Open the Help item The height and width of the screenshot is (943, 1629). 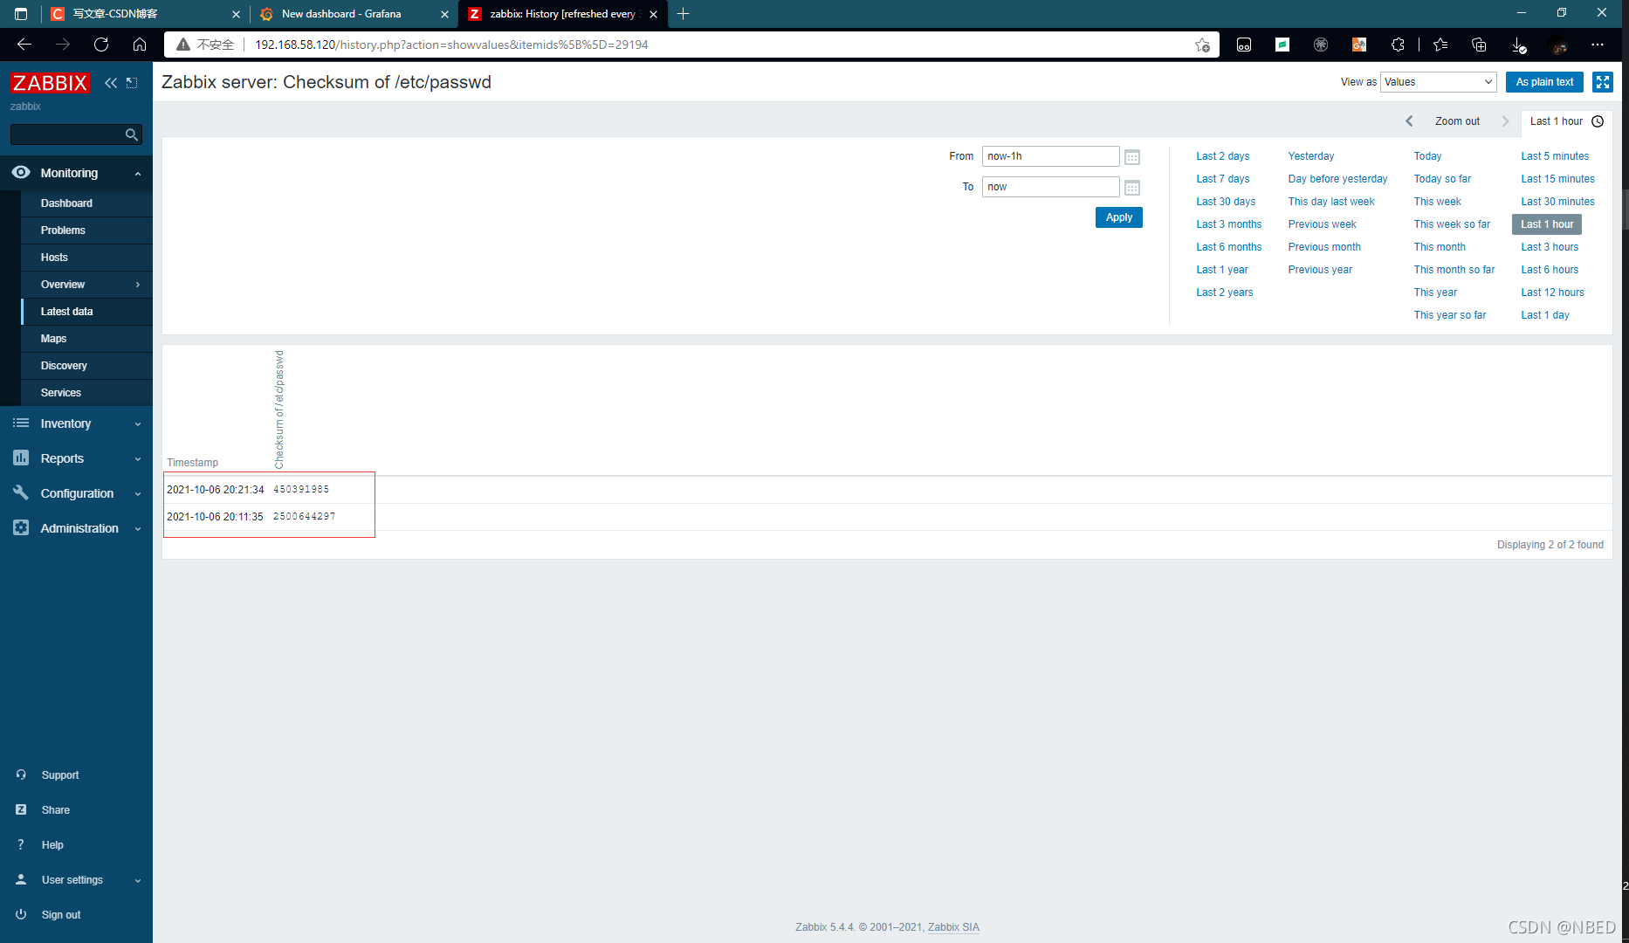point(52,845)
